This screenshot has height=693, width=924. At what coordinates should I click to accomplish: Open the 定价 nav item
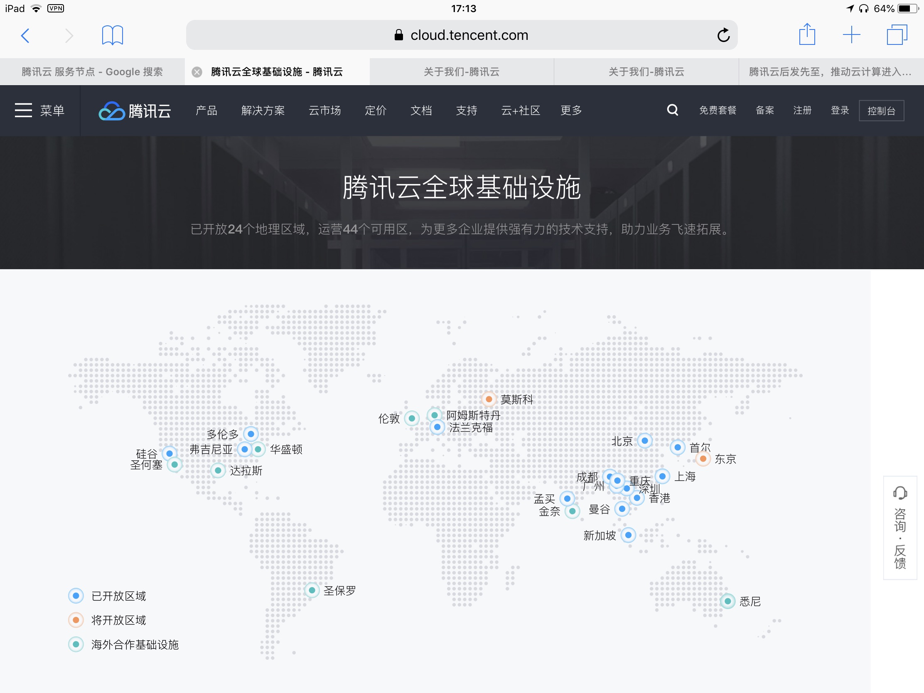point(376,110)
